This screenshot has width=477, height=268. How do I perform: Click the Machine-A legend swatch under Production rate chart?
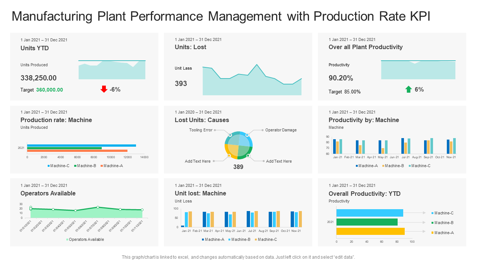pyautogui.click(x=101, y=166)
